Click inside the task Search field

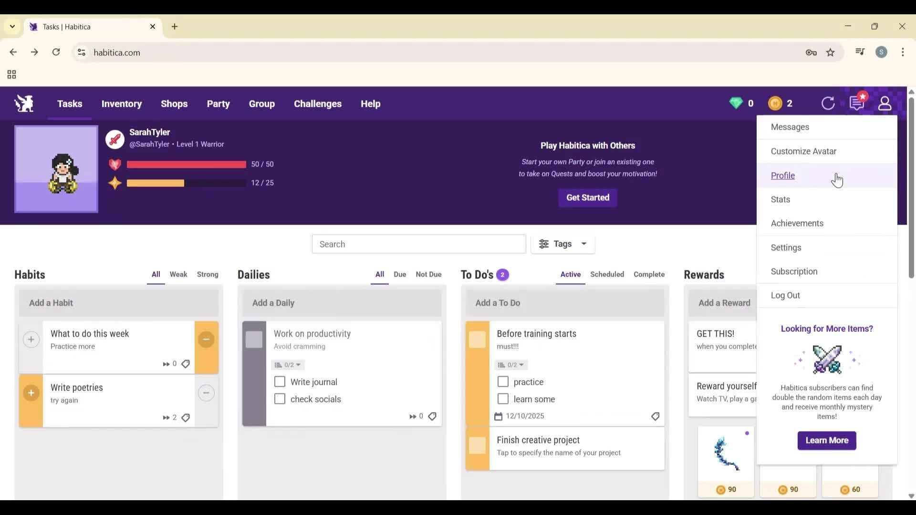pos(418,244)
